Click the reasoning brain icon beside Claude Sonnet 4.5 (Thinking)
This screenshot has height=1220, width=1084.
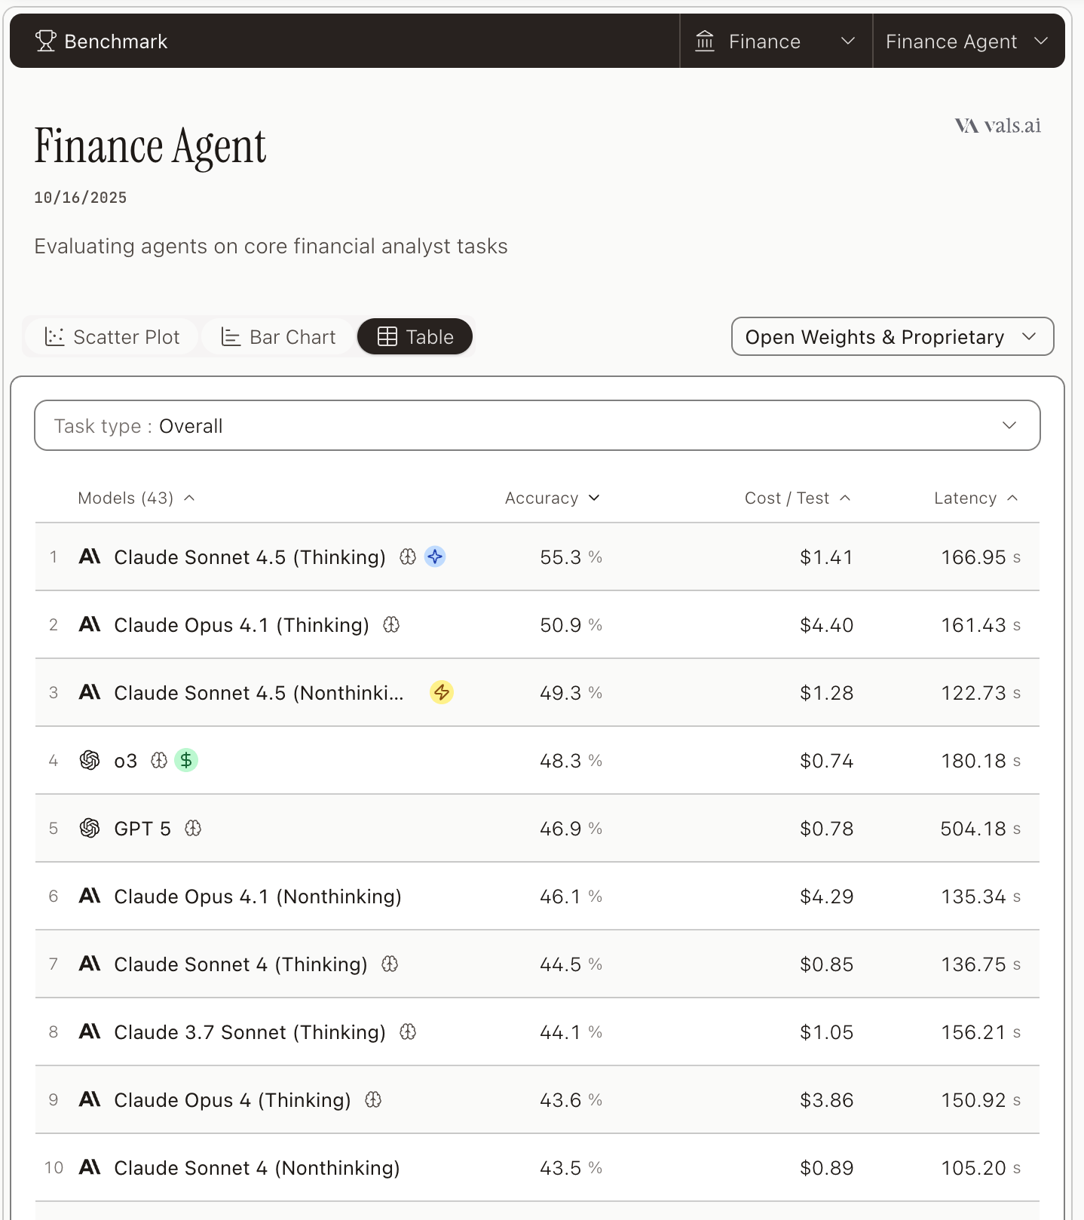(408, 557)
